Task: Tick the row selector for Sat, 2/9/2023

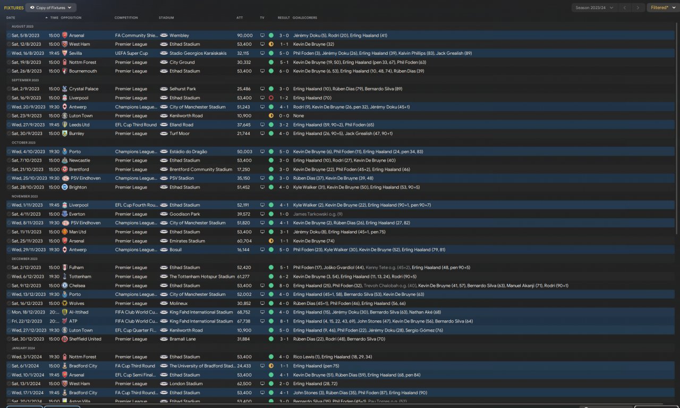Action: click(8, 89)
